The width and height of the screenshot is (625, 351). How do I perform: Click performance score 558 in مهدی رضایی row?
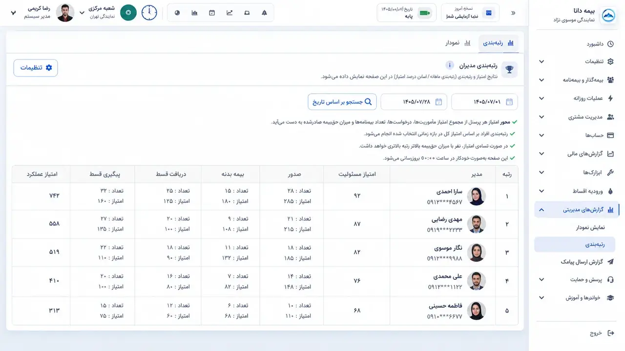[x=54, y=224]
